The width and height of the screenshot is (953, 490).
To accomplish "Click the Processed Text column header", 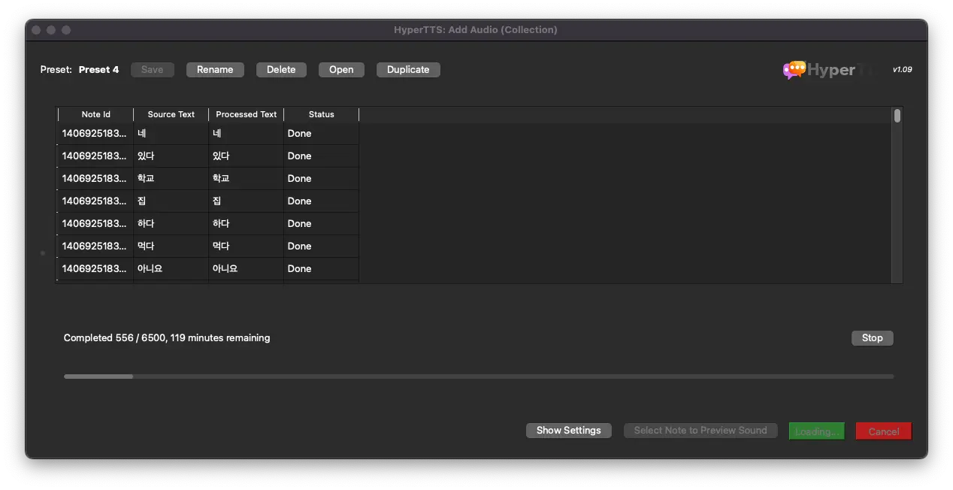I will pyautogui.click(x=247, y=115).
